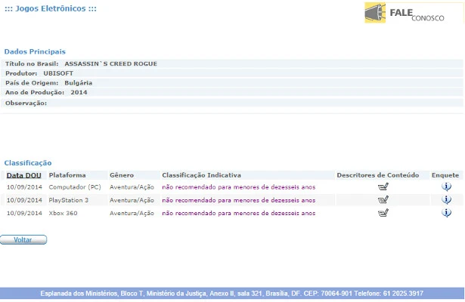The height and width of the screenshot is (302, 465).
Task: Click the Gênero column header
Action: [x=122, y=175]
